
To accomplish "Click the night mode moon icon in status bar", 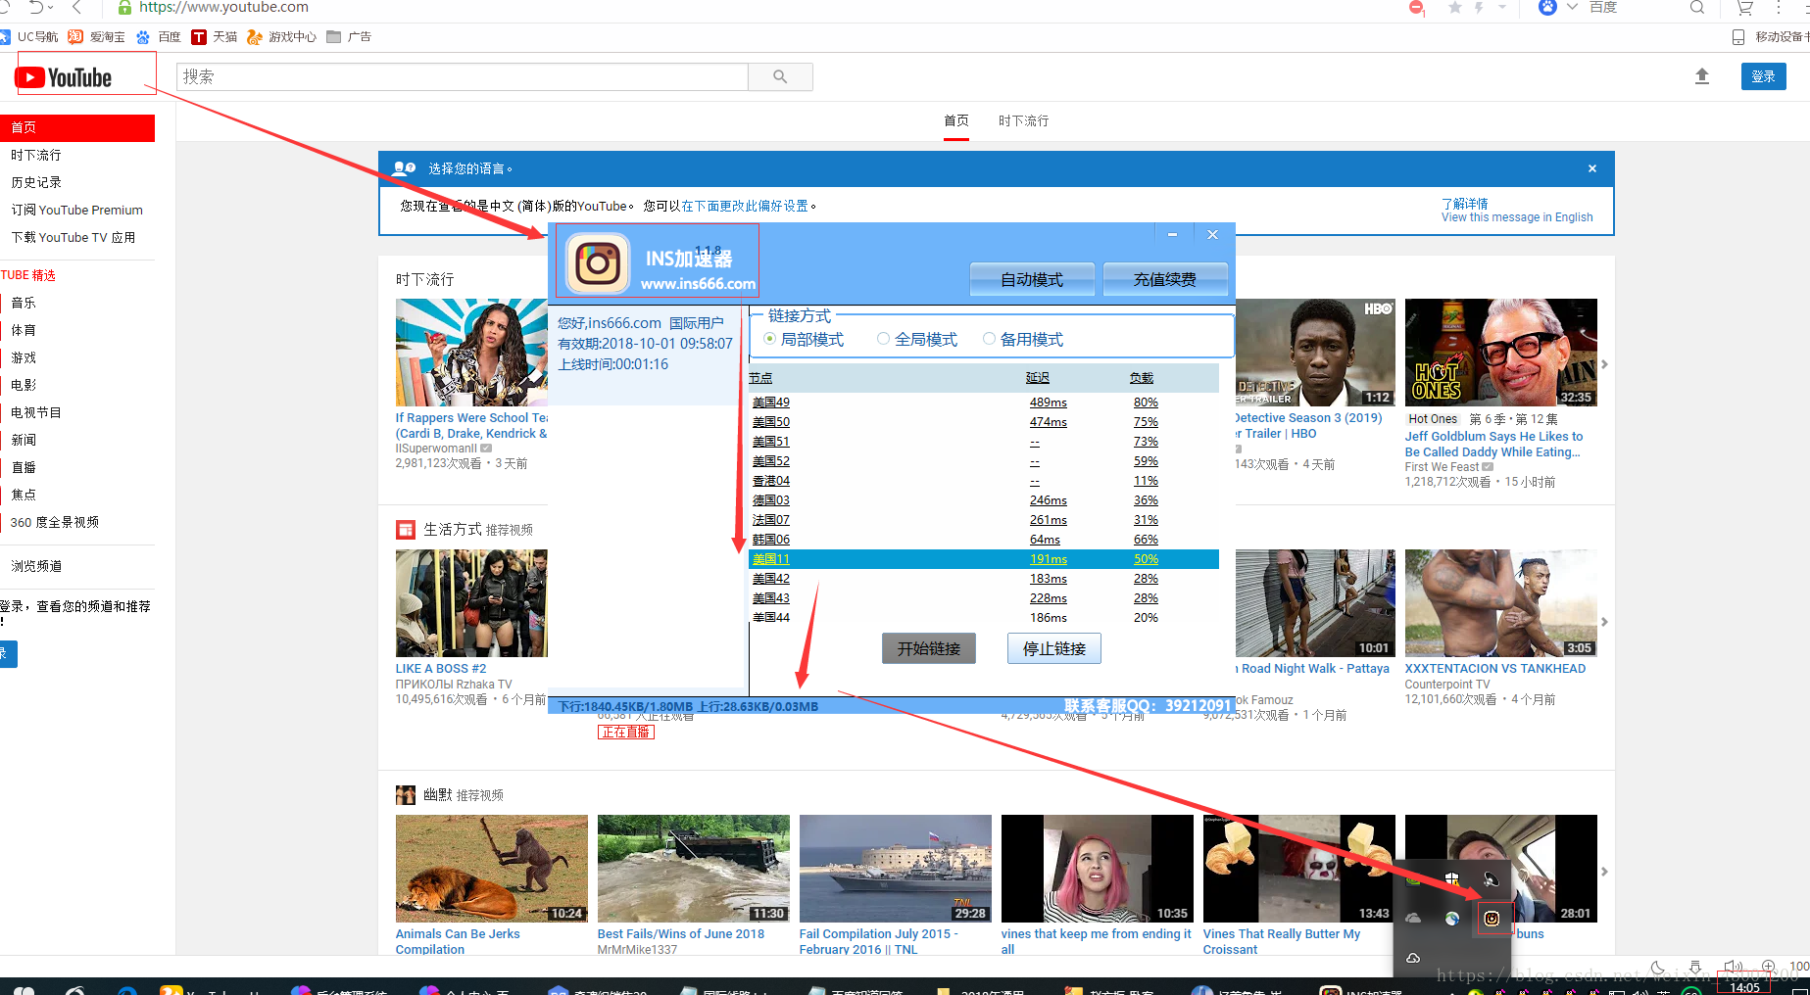I will pos(1657,968).
